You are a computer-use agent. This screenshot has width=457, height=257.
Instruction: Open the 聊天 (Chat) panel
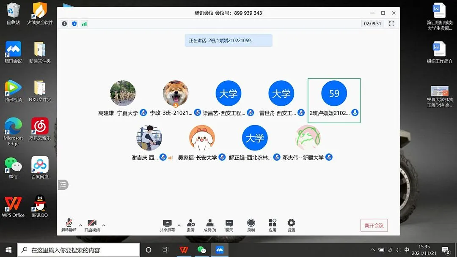pyautogui.click(x=229, y=225)
